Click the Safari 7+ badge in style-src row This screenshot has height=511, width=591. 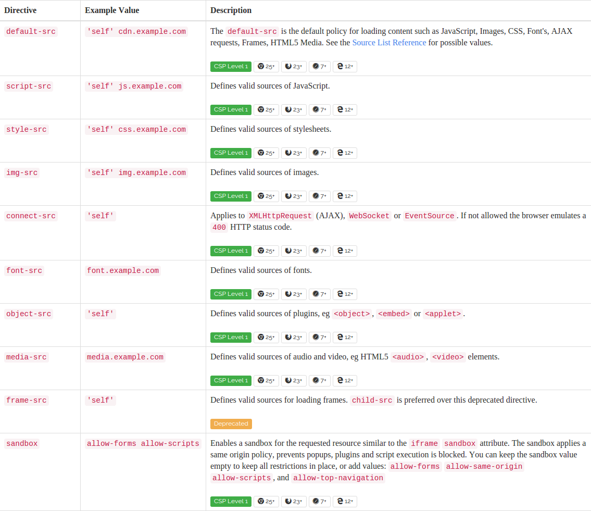click(x=319, y=153)
